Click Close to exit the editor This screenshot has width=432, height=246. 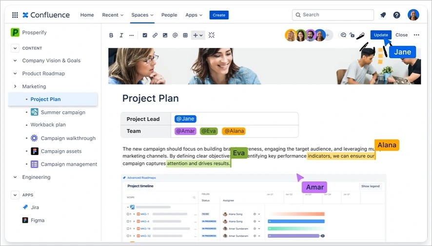[x=401, y=35]
